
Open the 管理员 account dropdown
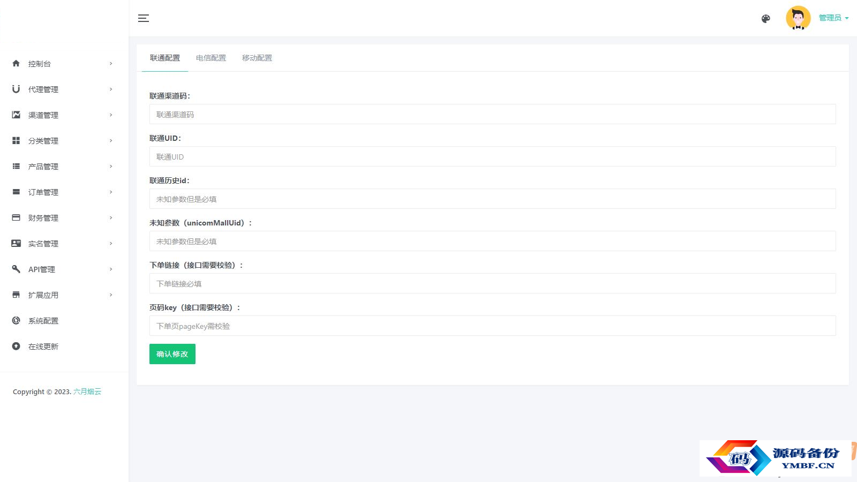point(833,18)
